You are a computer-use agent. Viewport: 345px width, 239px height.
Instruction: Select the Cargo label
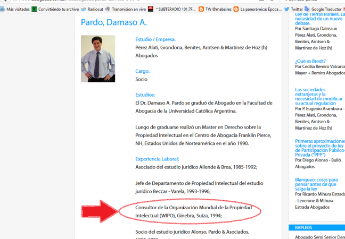click(142, 71)
